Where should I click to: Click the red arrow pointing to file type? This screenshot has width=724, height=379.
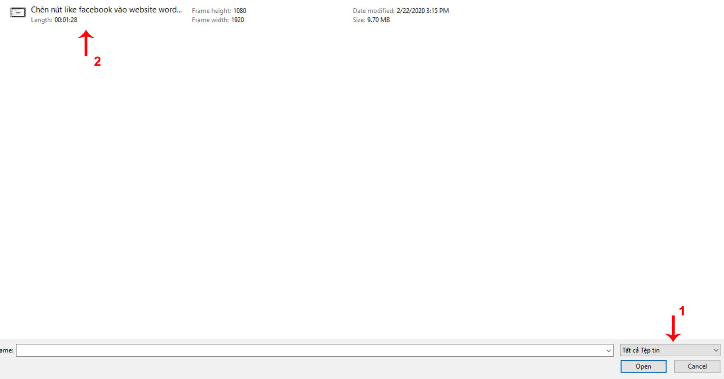click(673, 329)
